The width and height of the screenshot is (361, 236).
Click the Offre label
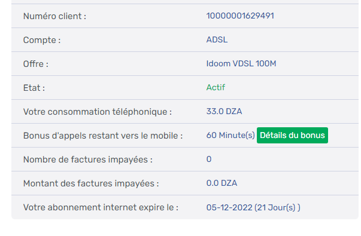[36, 64]
